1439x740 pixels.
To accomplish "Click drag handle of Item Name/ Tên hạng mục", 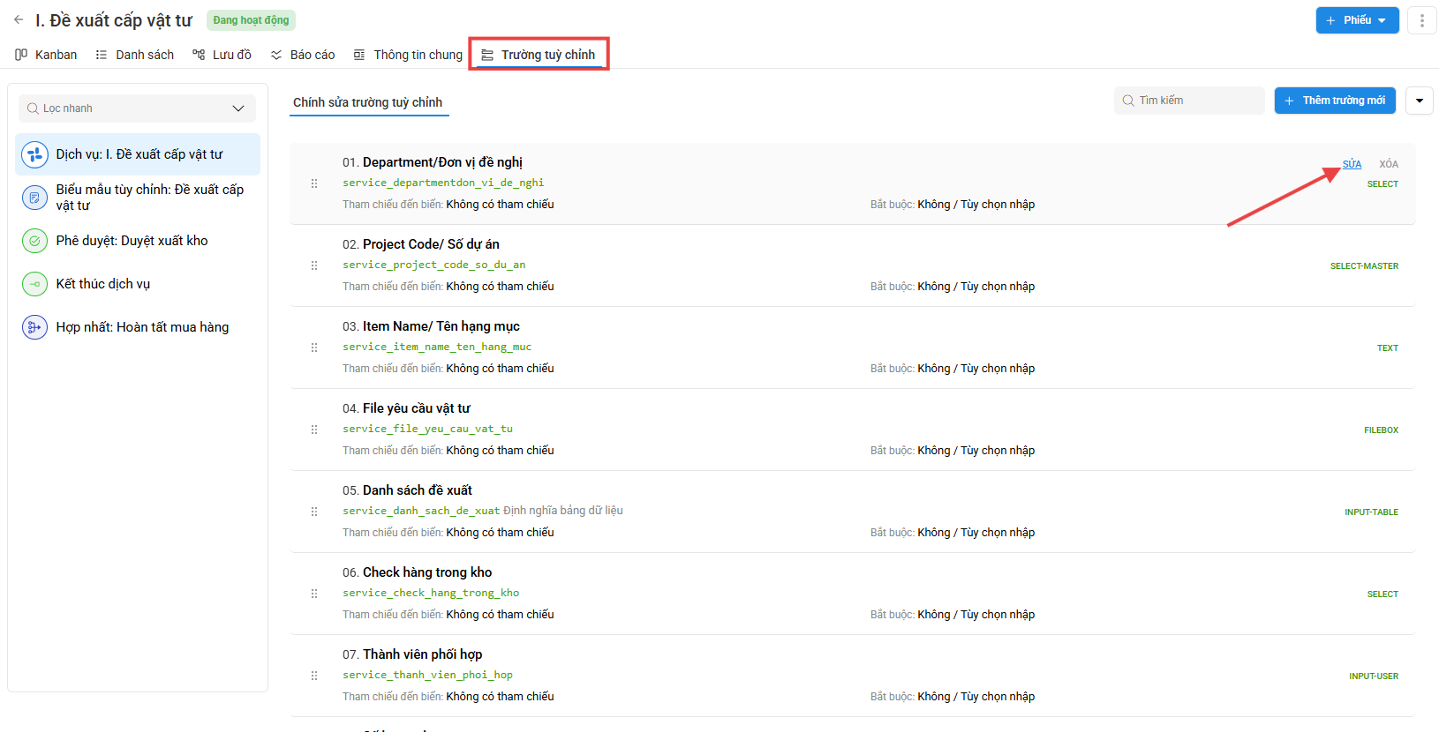I will click(314, 348).
